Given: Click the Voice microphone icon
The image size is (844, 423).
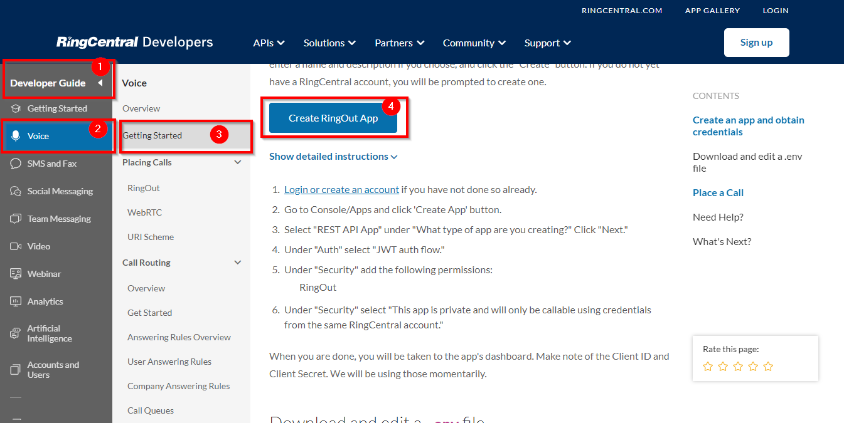Looking at the screenshot, I should (x=16, y=136).
